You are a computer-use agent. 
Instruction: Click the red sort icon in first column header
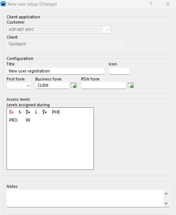coord(11,112)
